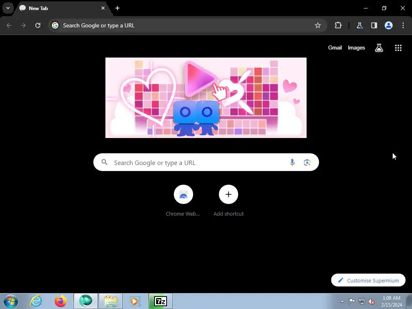412x309 pixels.
Task: Launch Firefox from the taskbar
Action: 60,301
